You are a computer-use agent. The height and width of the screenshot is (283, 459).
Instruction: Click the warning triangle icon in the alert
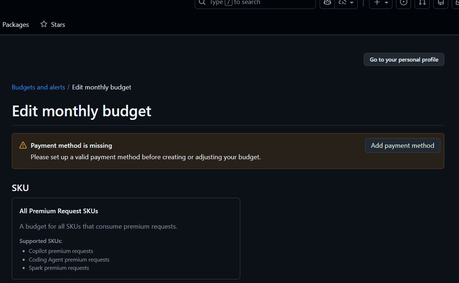(x=23, y=145)
